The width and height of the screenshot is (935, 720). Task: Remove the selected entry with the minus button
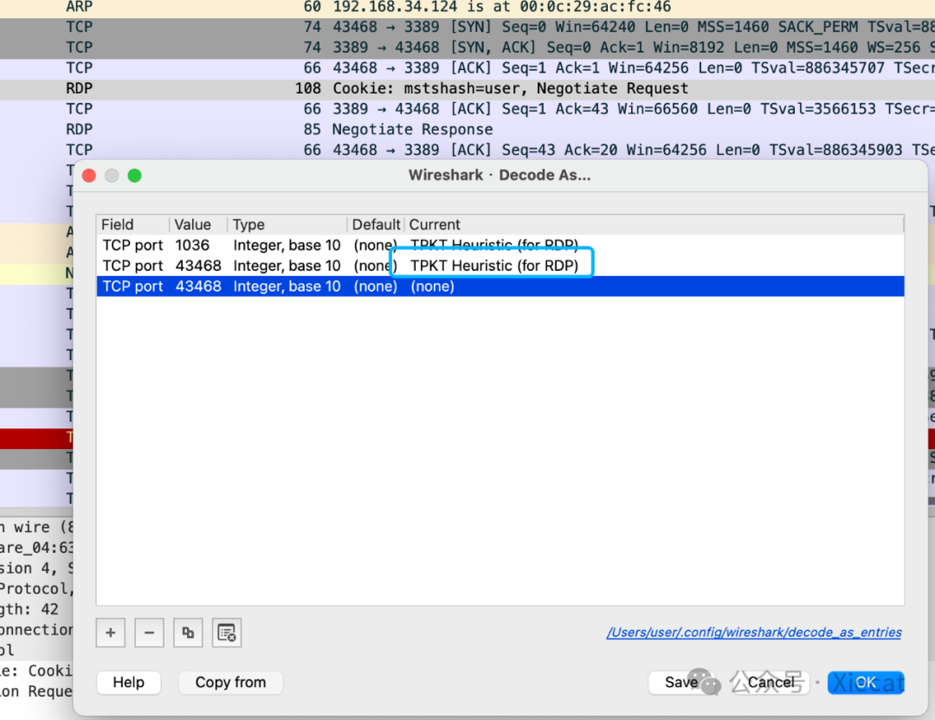149,633
